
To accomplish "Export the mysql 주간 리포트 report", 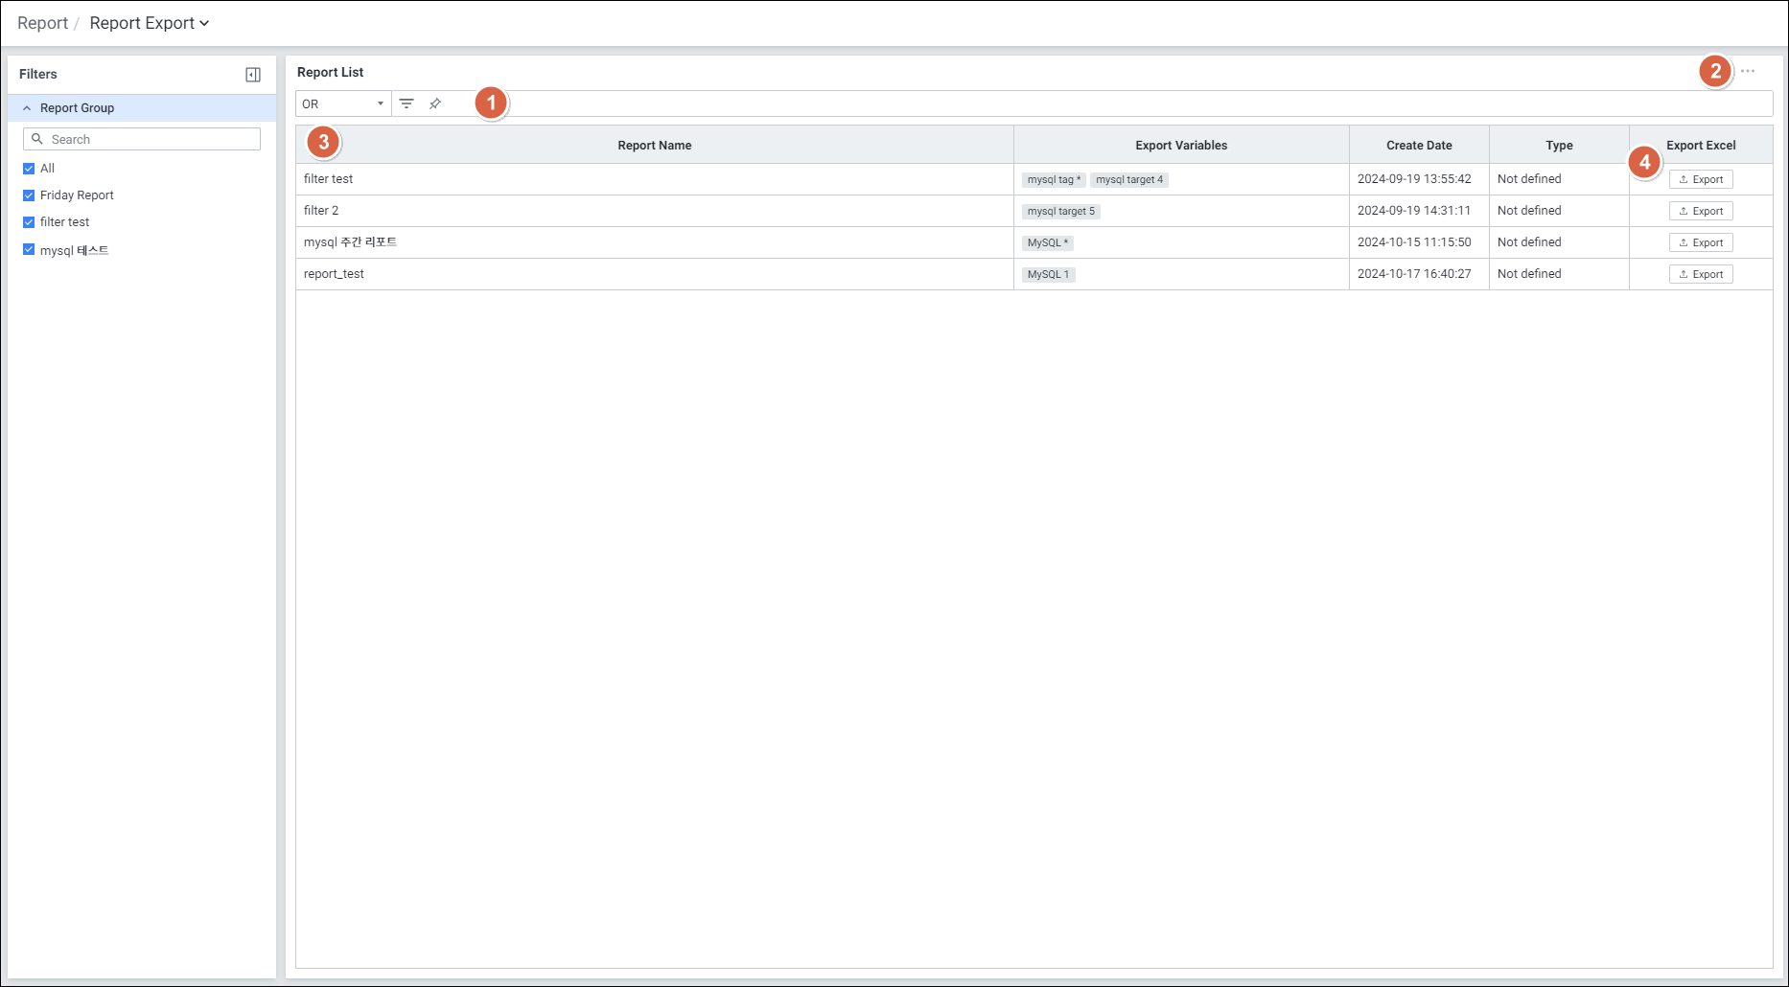I will [x=1701, y=242].
